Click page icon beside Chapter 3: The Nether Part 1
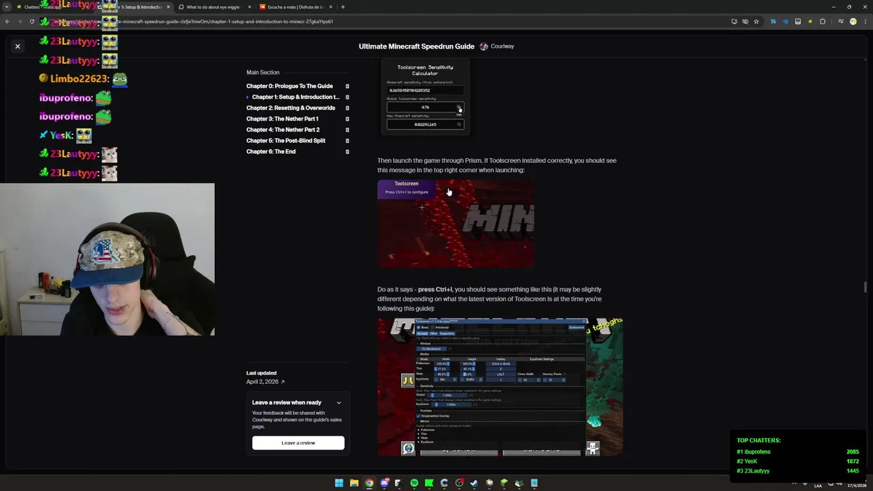This screenshot has width=873, height=491. coord(347,119)
